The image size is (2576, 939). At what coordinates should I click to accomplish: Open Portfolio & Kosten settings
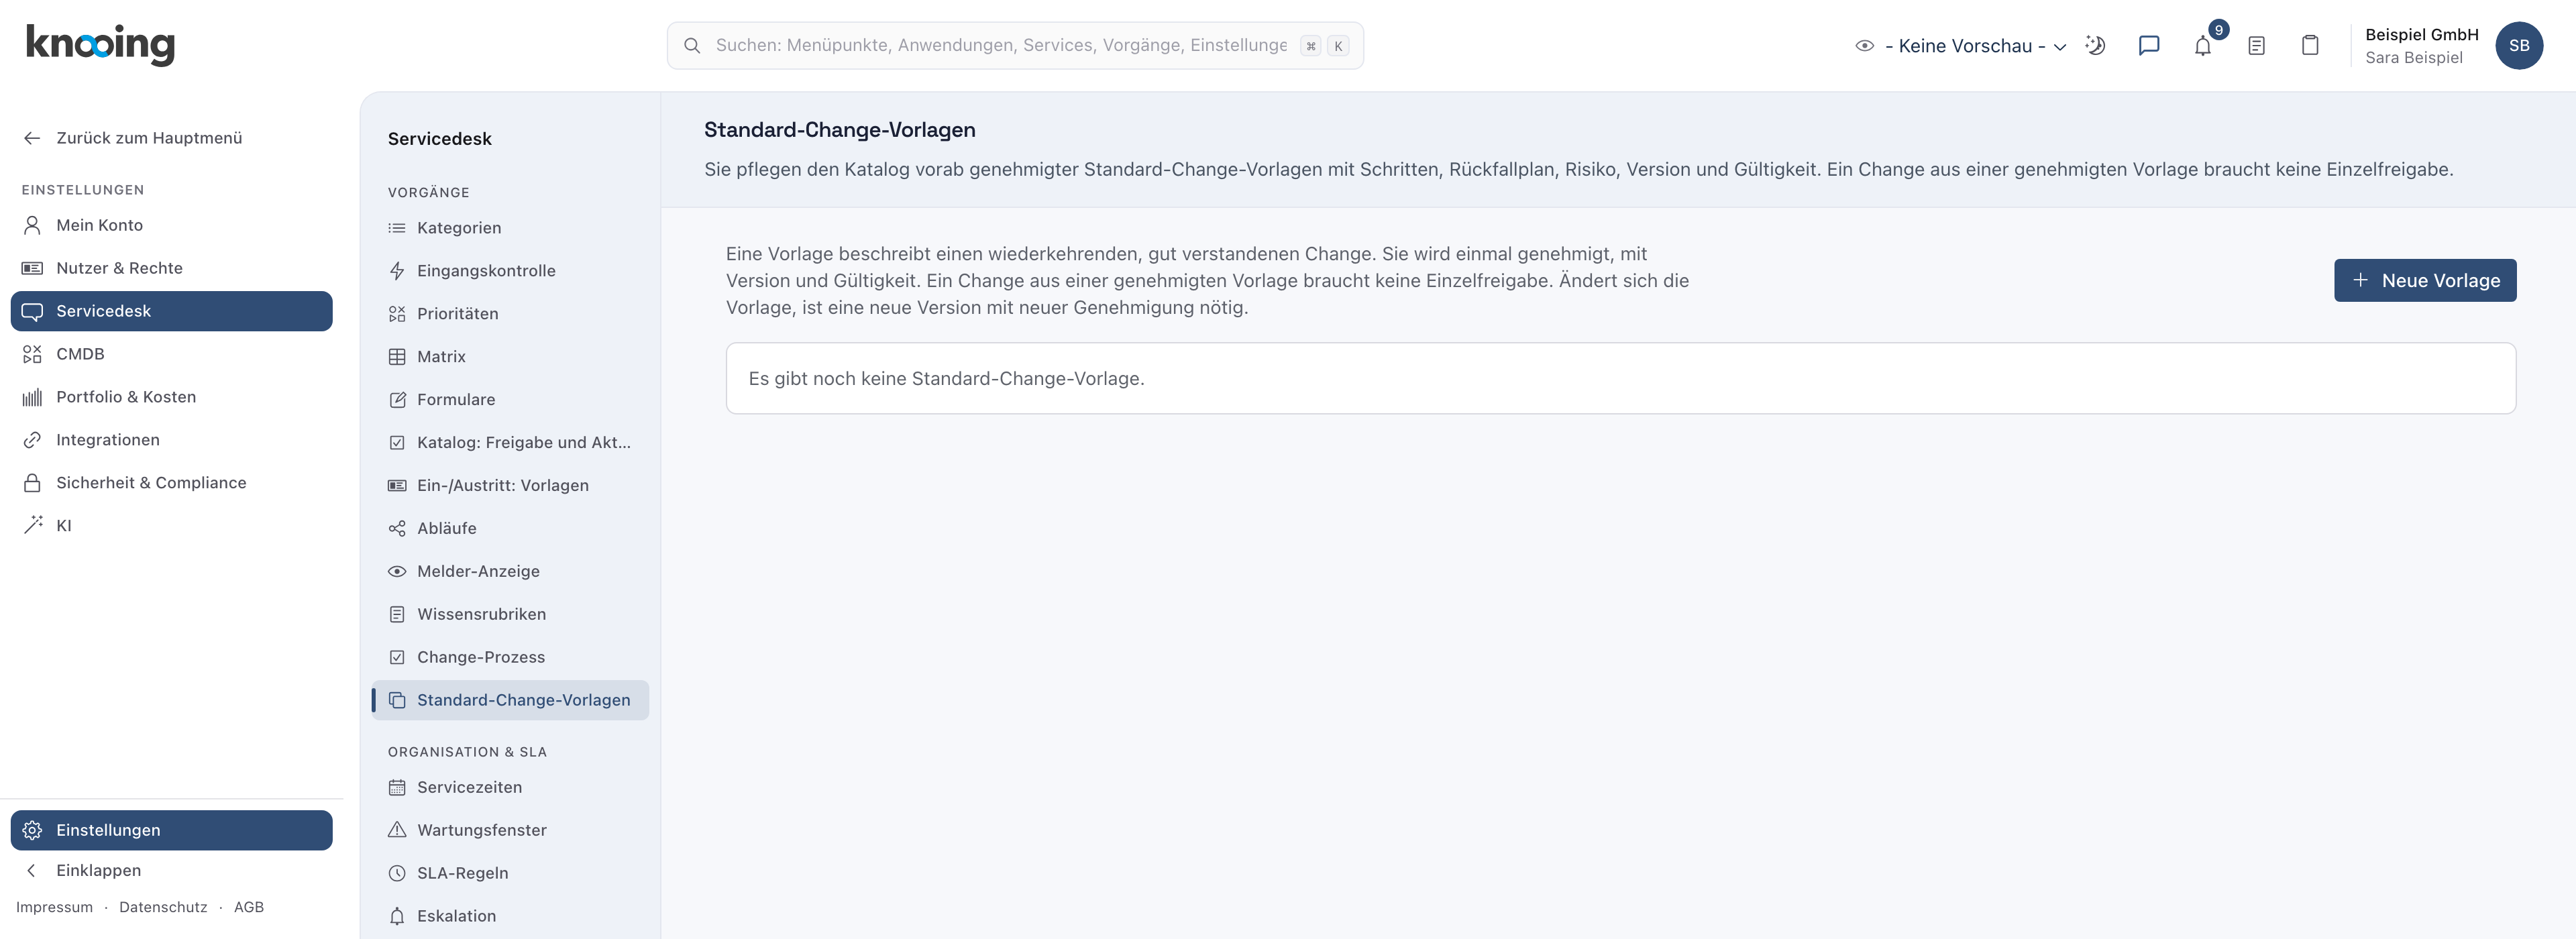click(x=172, y=397)
